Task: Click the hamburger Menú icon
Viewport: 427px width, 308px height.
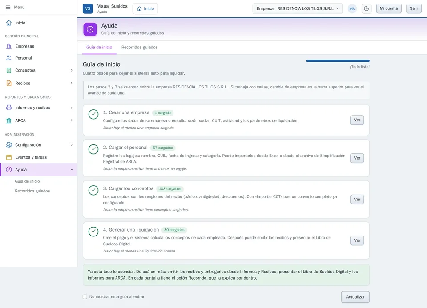Action: pos(8,8)
